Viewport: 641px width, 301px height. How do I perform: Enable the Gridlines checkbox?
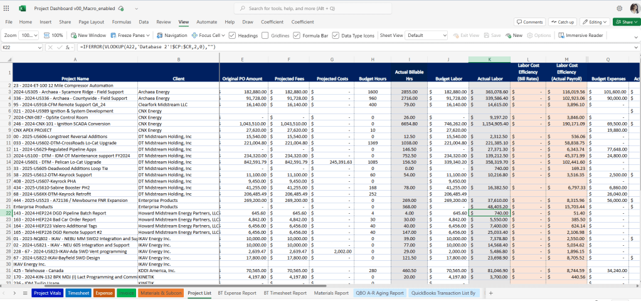coord(265,36)
